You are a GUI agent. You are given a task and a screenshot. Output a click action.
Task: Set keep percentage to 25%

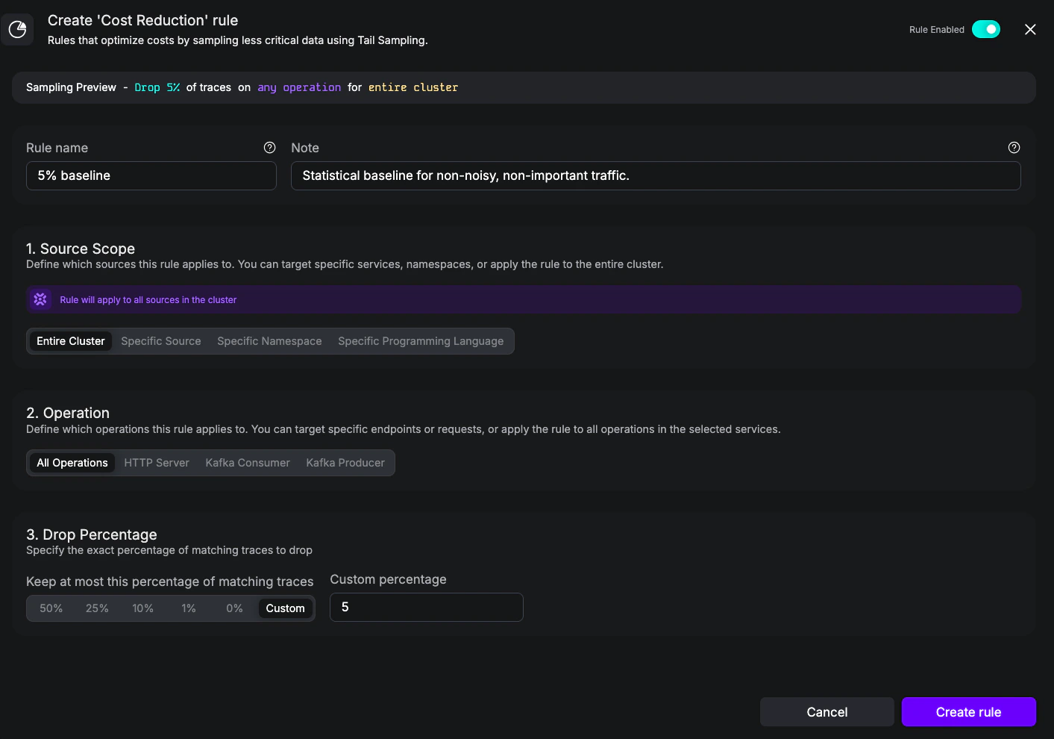[97, 608]
